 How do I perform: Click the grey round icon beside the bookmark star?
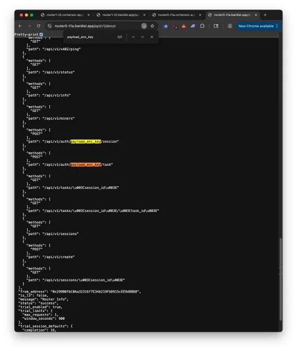(x=144, y=26)
